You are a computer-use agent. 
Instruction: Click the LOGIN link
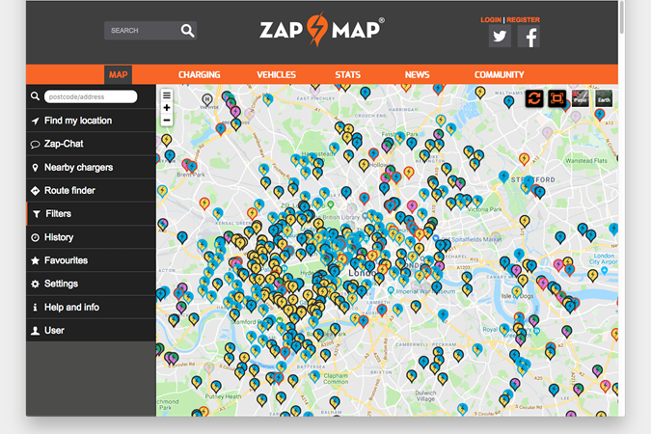click(x=491, y=19)
